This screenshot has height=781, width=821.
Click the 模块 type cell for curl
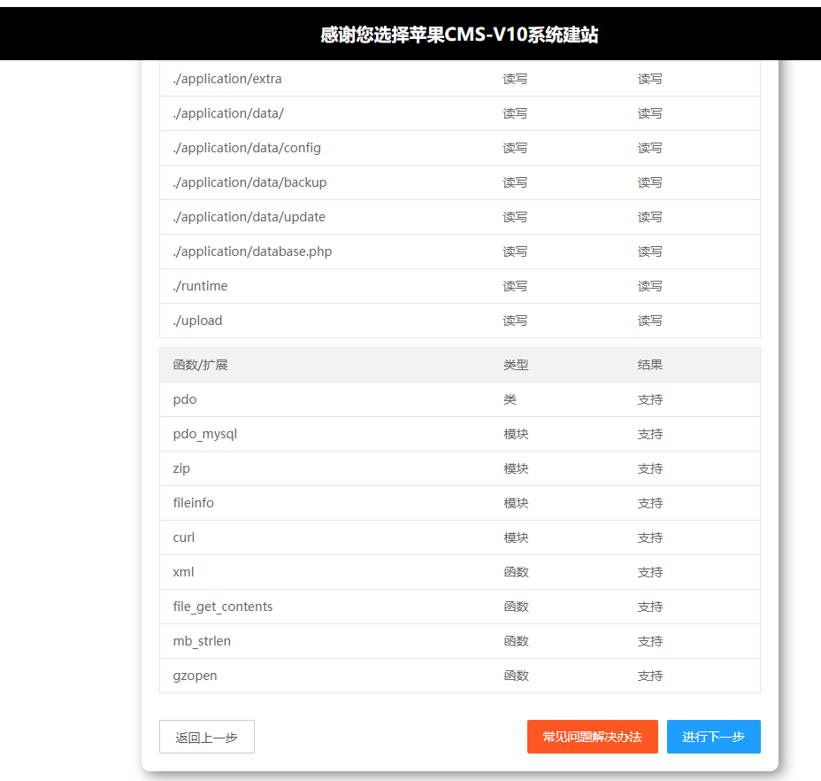click(516, 537)
